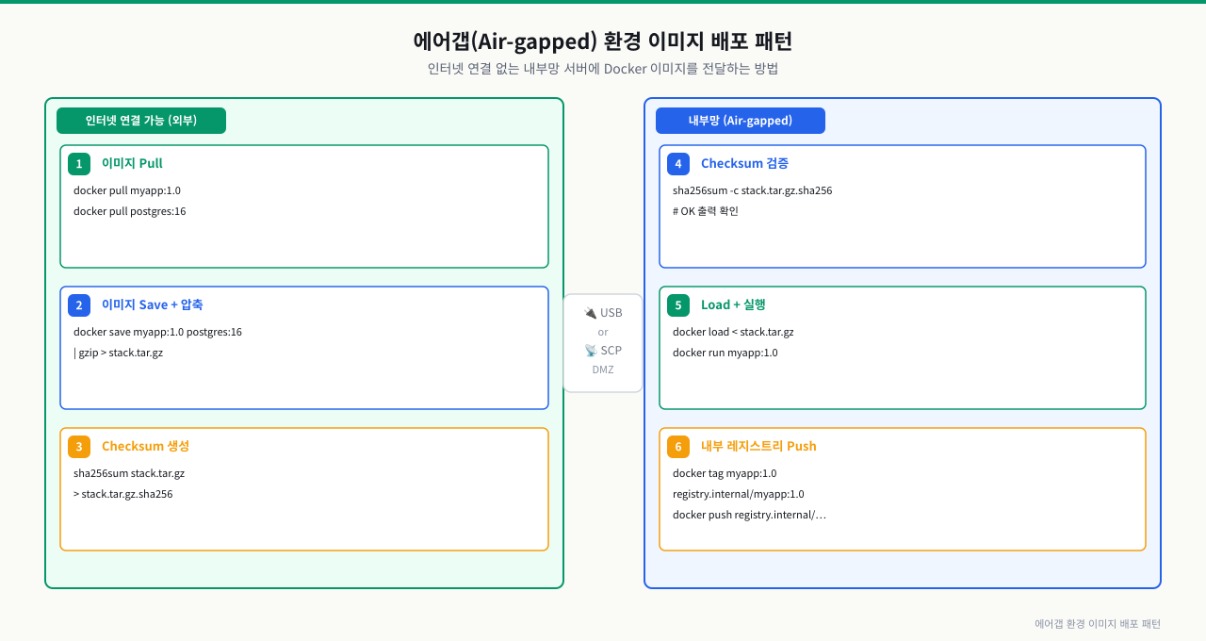This screenshot has width=1206, height=641.
Task: Click the step 5 number badge
Action: tap(678, 305)
